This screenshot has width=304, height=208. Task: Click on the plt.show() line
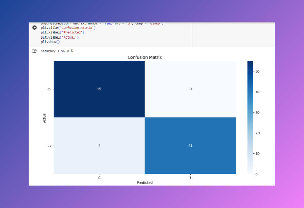coord(50,42)
